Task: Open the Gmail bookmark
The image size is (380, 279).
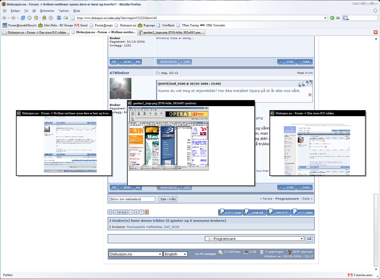Action: (x=81, y=25)
